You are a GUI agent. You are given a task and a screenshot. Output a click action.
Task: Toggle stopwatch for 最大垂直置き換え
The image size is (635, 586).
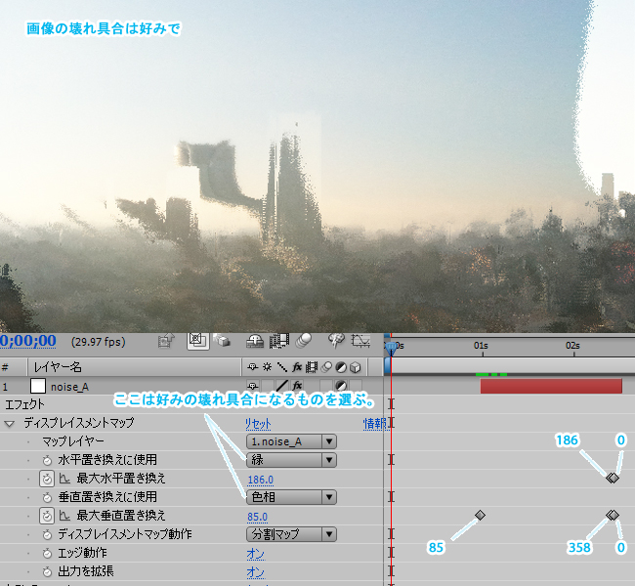(x=46, y=515)
